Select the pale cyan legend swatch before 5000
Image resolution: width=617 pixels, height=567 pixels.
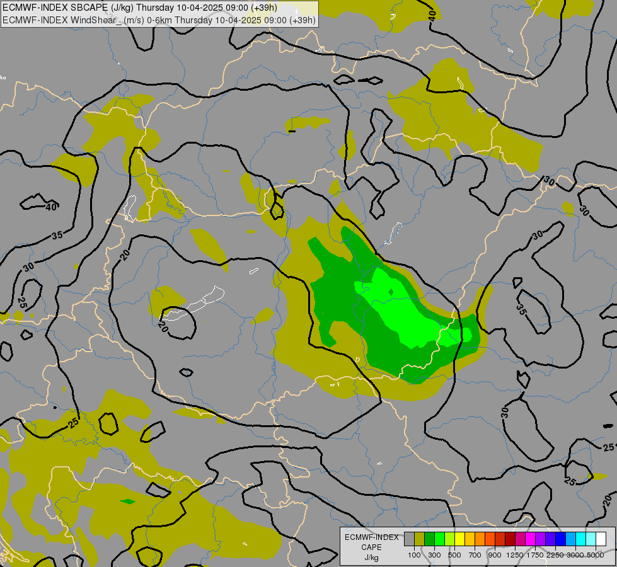click(x=591, y=539)
